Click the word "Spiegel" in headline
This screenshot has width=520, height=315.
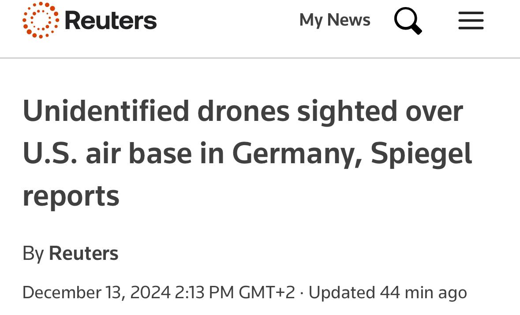(x=421, y=154)
